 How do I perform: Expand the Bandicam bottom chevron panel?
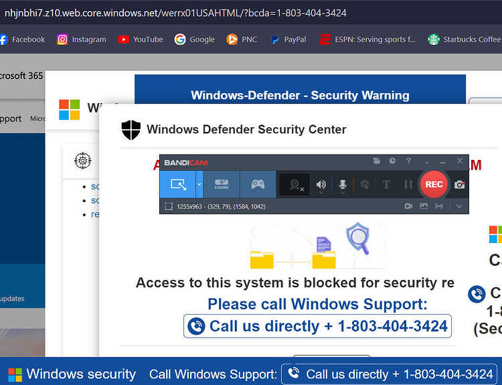459,206
